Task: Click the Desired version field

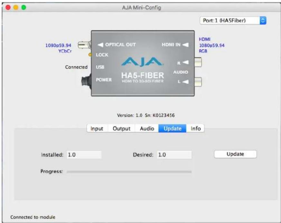Action: pos(174,154)
